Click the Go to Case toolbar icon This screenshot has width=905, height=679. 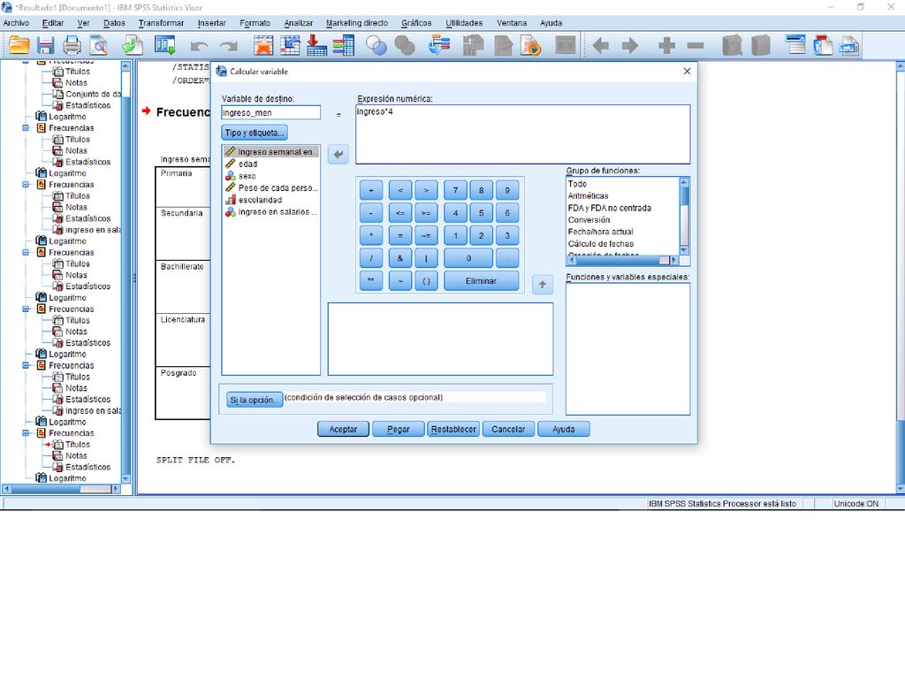tap(290, 45)
